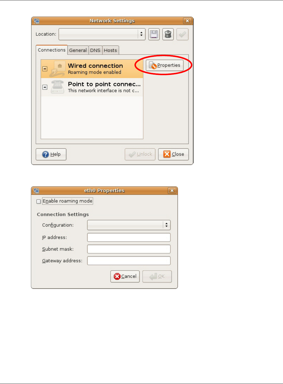
Task: Focus the IP address field
Action: (129, 237)
